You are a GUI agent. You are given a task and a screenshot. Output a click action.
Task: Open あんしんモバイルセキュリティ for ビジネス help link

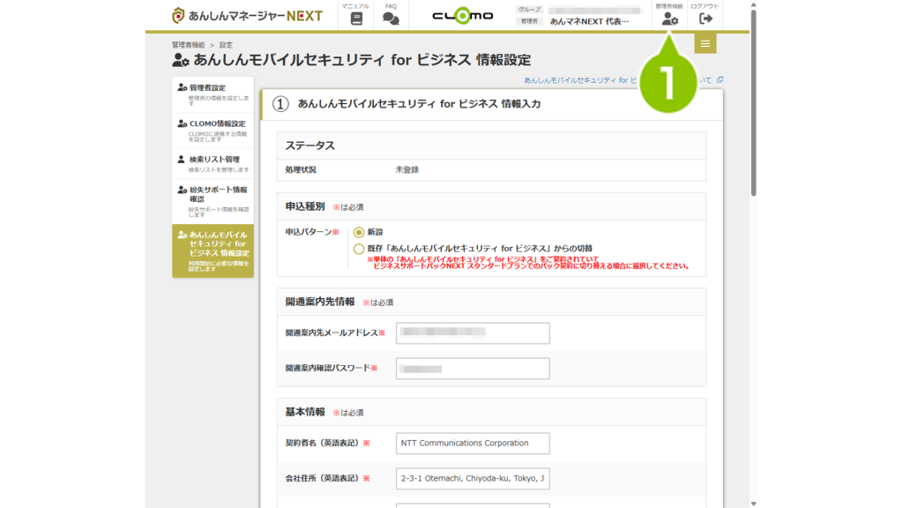[x=617, y=80]
